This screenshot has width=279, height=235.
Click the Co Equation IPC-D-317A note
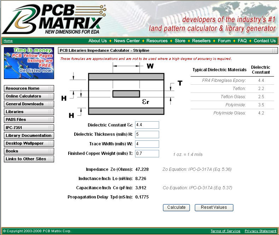pos(197,188)
